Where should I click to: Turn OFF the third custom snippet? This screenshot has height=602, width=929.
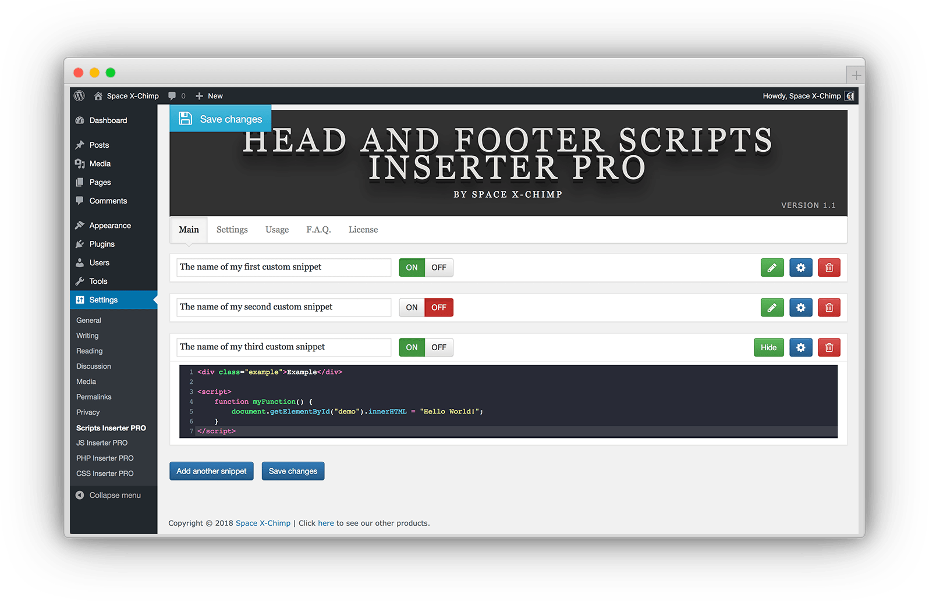pos(439,347)
